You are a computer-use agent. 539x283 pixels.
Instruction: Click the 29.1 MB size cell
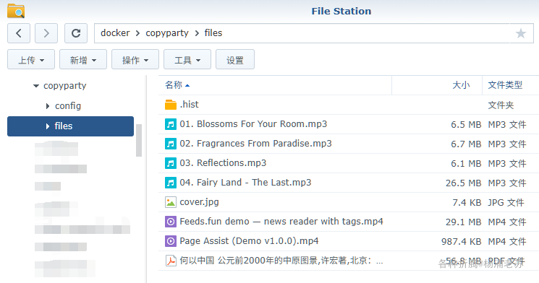point(463,222)
